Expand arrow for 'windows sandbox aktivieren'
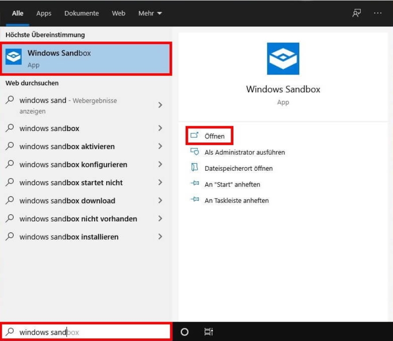This screenshot has height=341, width=393. pyautogui.click(x=160, y=146)
